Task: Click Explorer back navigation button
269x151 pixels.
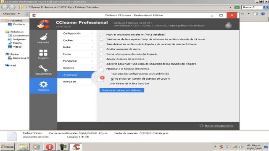Action: click(5, 7)
